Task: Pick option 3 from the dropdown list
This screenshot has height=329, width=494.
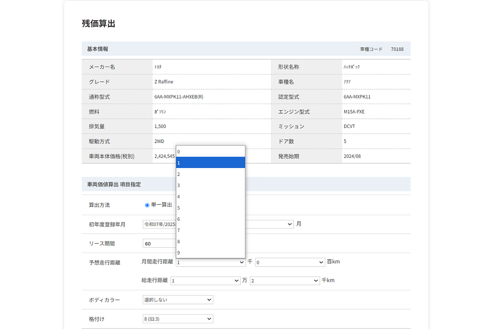Action: pos(210,185)
